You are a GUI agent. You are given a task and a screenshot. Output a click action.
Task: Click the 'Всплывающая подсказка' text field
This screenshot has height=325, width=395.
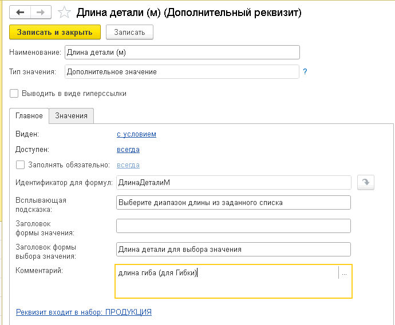[x=233, y=203]
